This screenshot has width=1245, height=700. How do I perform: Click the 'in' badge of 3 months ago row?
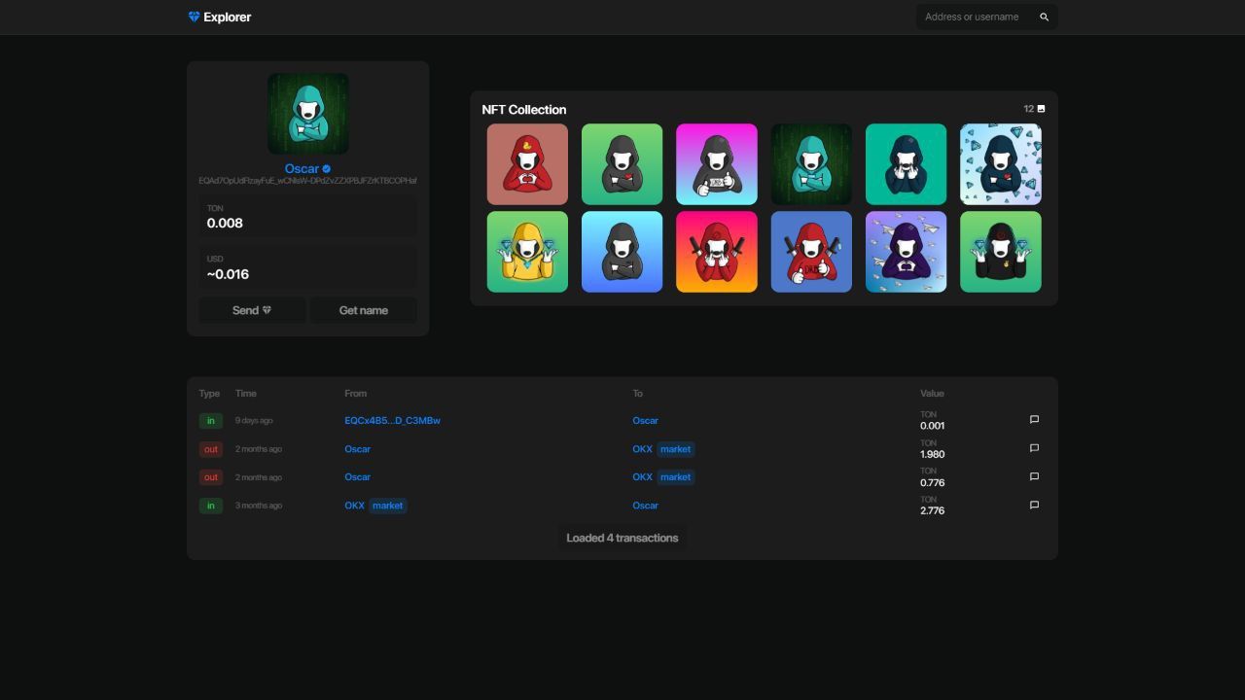210,506
